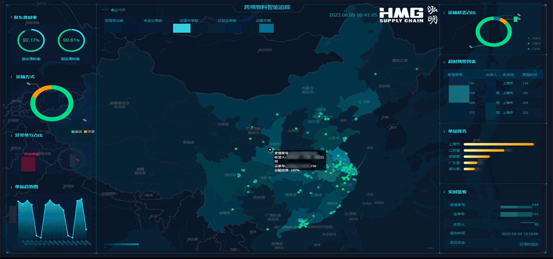Click the progress bar below the map
Image resolution: width=553 pixels, height=259 pixels.
tap(122, 244)
